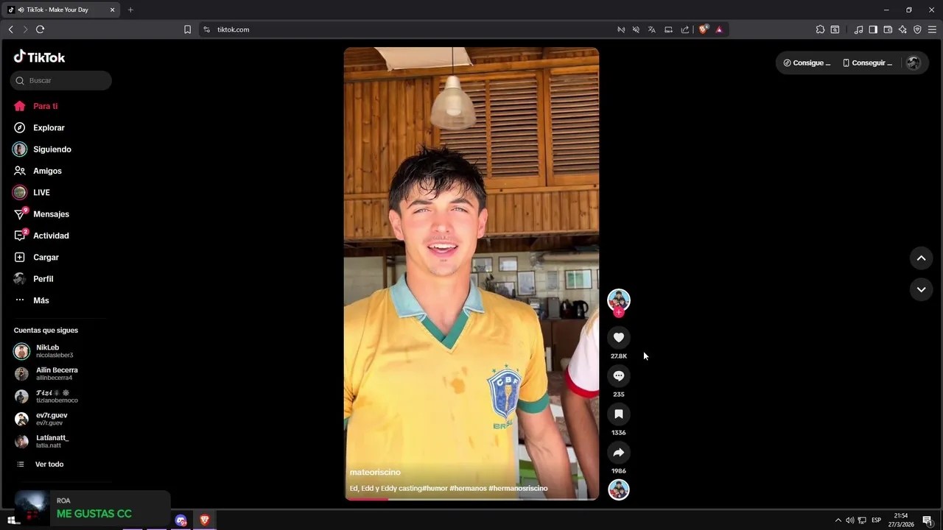Open the Windows notification center

pos(928,520)
